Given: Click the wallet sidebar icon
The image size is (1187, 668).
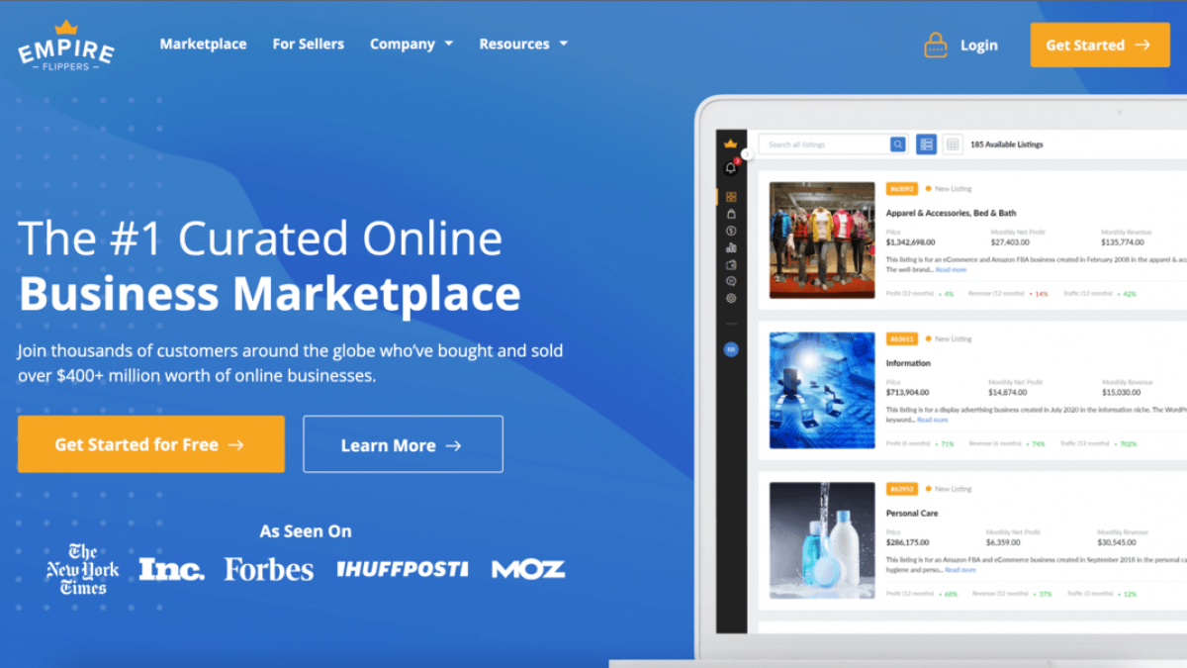Looking at the screenshot, I should (731, 264).
